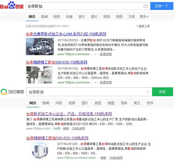This screenshot has height=162, width=175.
Task: Expand dropdown arrow beside first Baidu result URL
Action: point(96,54)
